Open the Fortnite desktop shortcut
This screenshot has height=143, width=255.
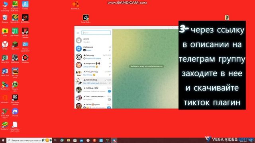point(25,5)
